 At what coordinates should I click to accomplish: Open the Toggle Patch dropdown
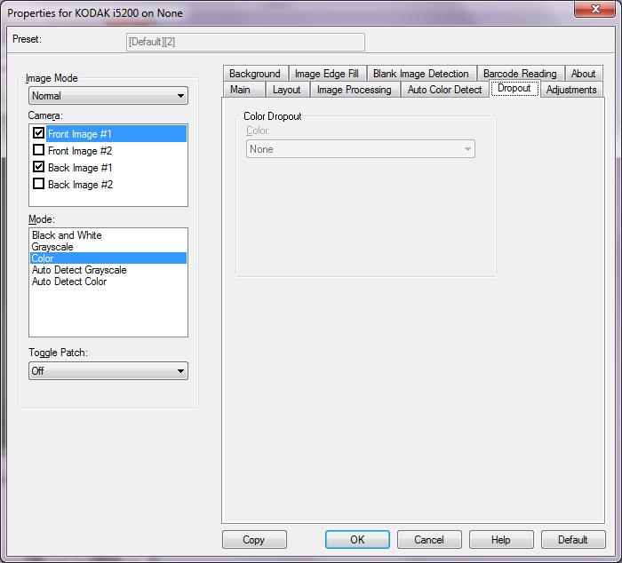108,371
